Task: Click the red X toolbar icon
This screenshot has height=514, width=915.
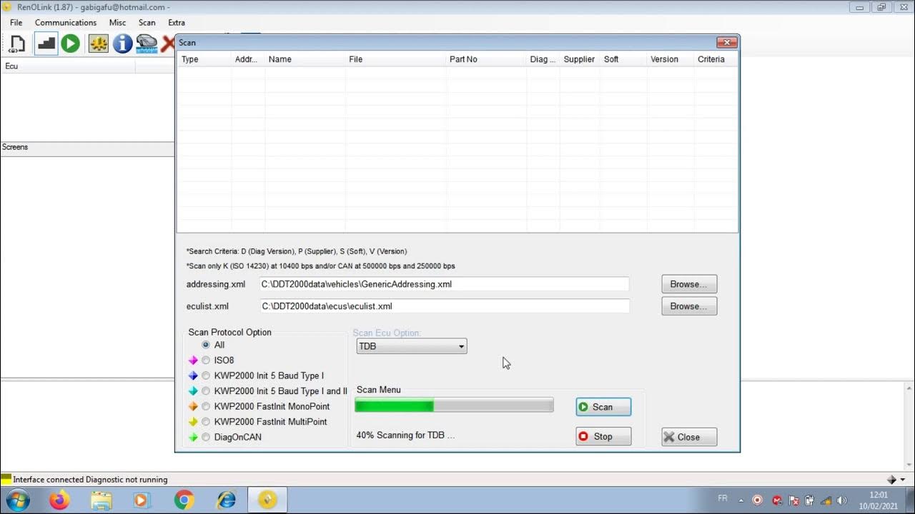Action: click(x=169, y=44)
